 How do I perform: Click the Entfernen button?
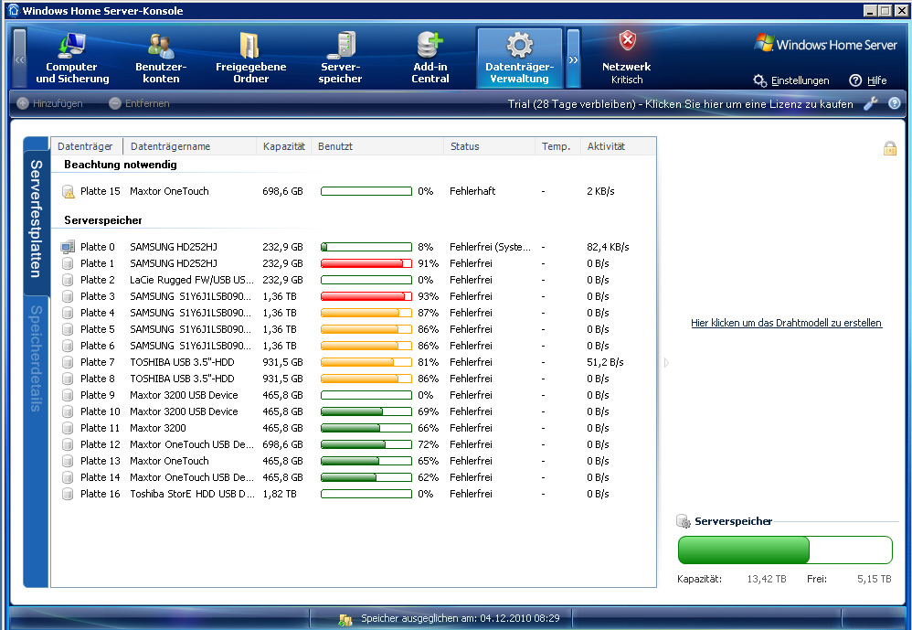(x=139, y=103)
